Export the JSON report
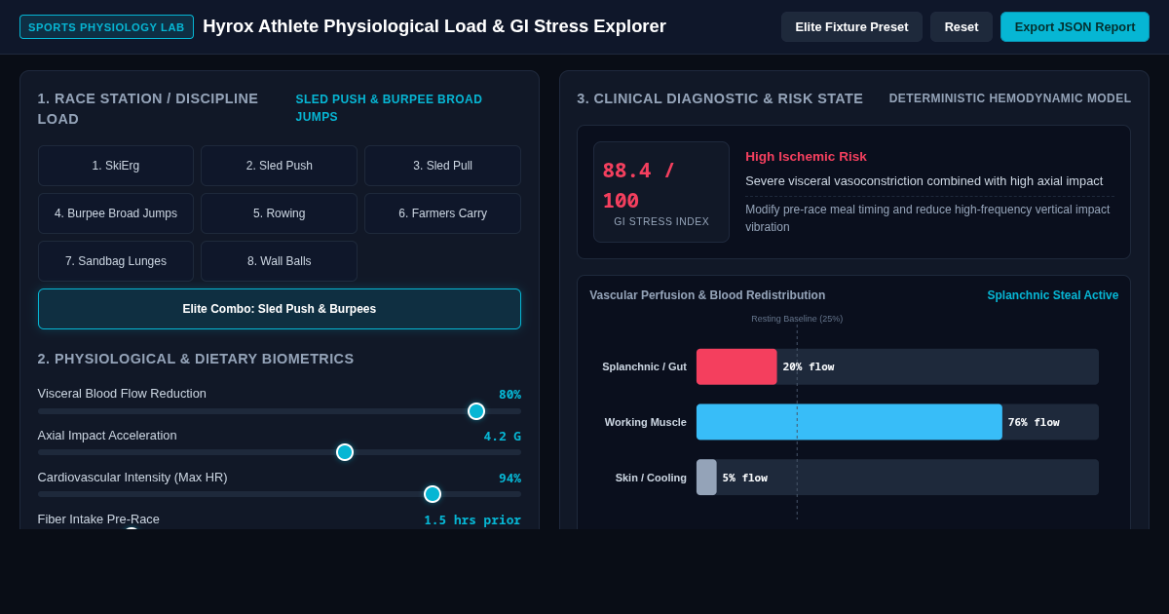Screen dimensions: 1169x614 click(x=1075, y=27)
